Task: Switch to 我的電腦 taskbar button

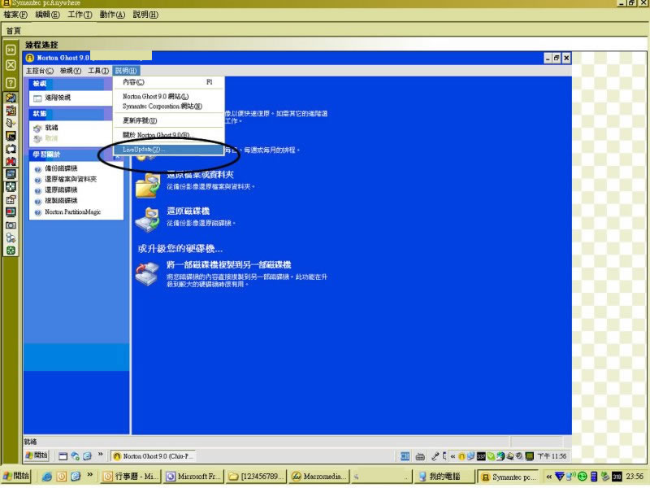Action: coord(444,477)
